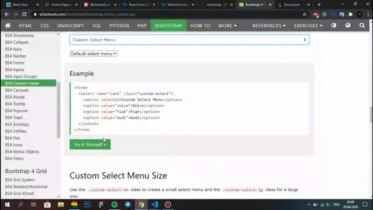Bookmark this page with star icon
The width and height of the screenshot is (373, 210).
[x=304, y=14]
